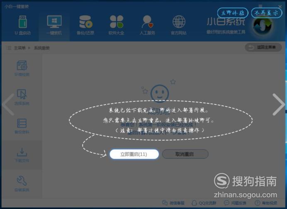Go to the next slide arrow
This screenshot has height=209, width=287.
point(278,104)
